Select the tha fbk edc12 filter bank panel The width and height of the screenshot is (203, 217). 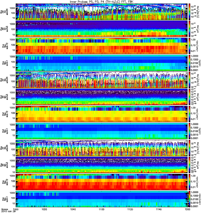(102, 46)
